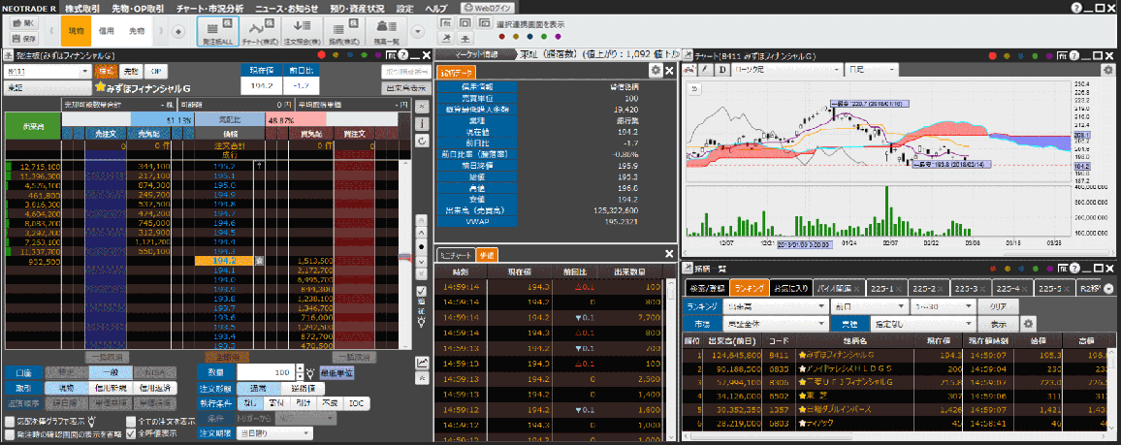This screenshot has height=445, width=1121.
Task: Click the info 'i' icon beside order board
Action: (423, 123)
